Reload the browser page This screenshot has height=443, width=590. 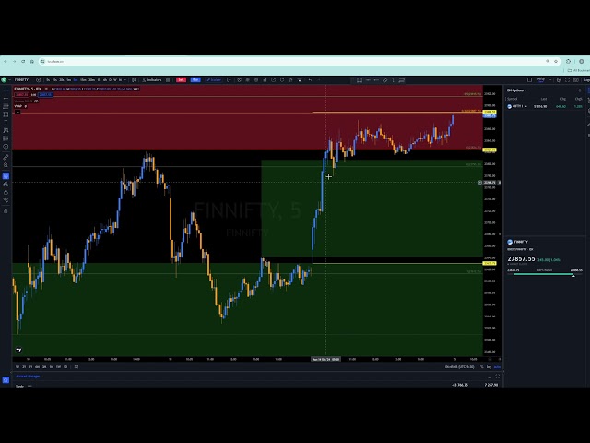[23, 62]
